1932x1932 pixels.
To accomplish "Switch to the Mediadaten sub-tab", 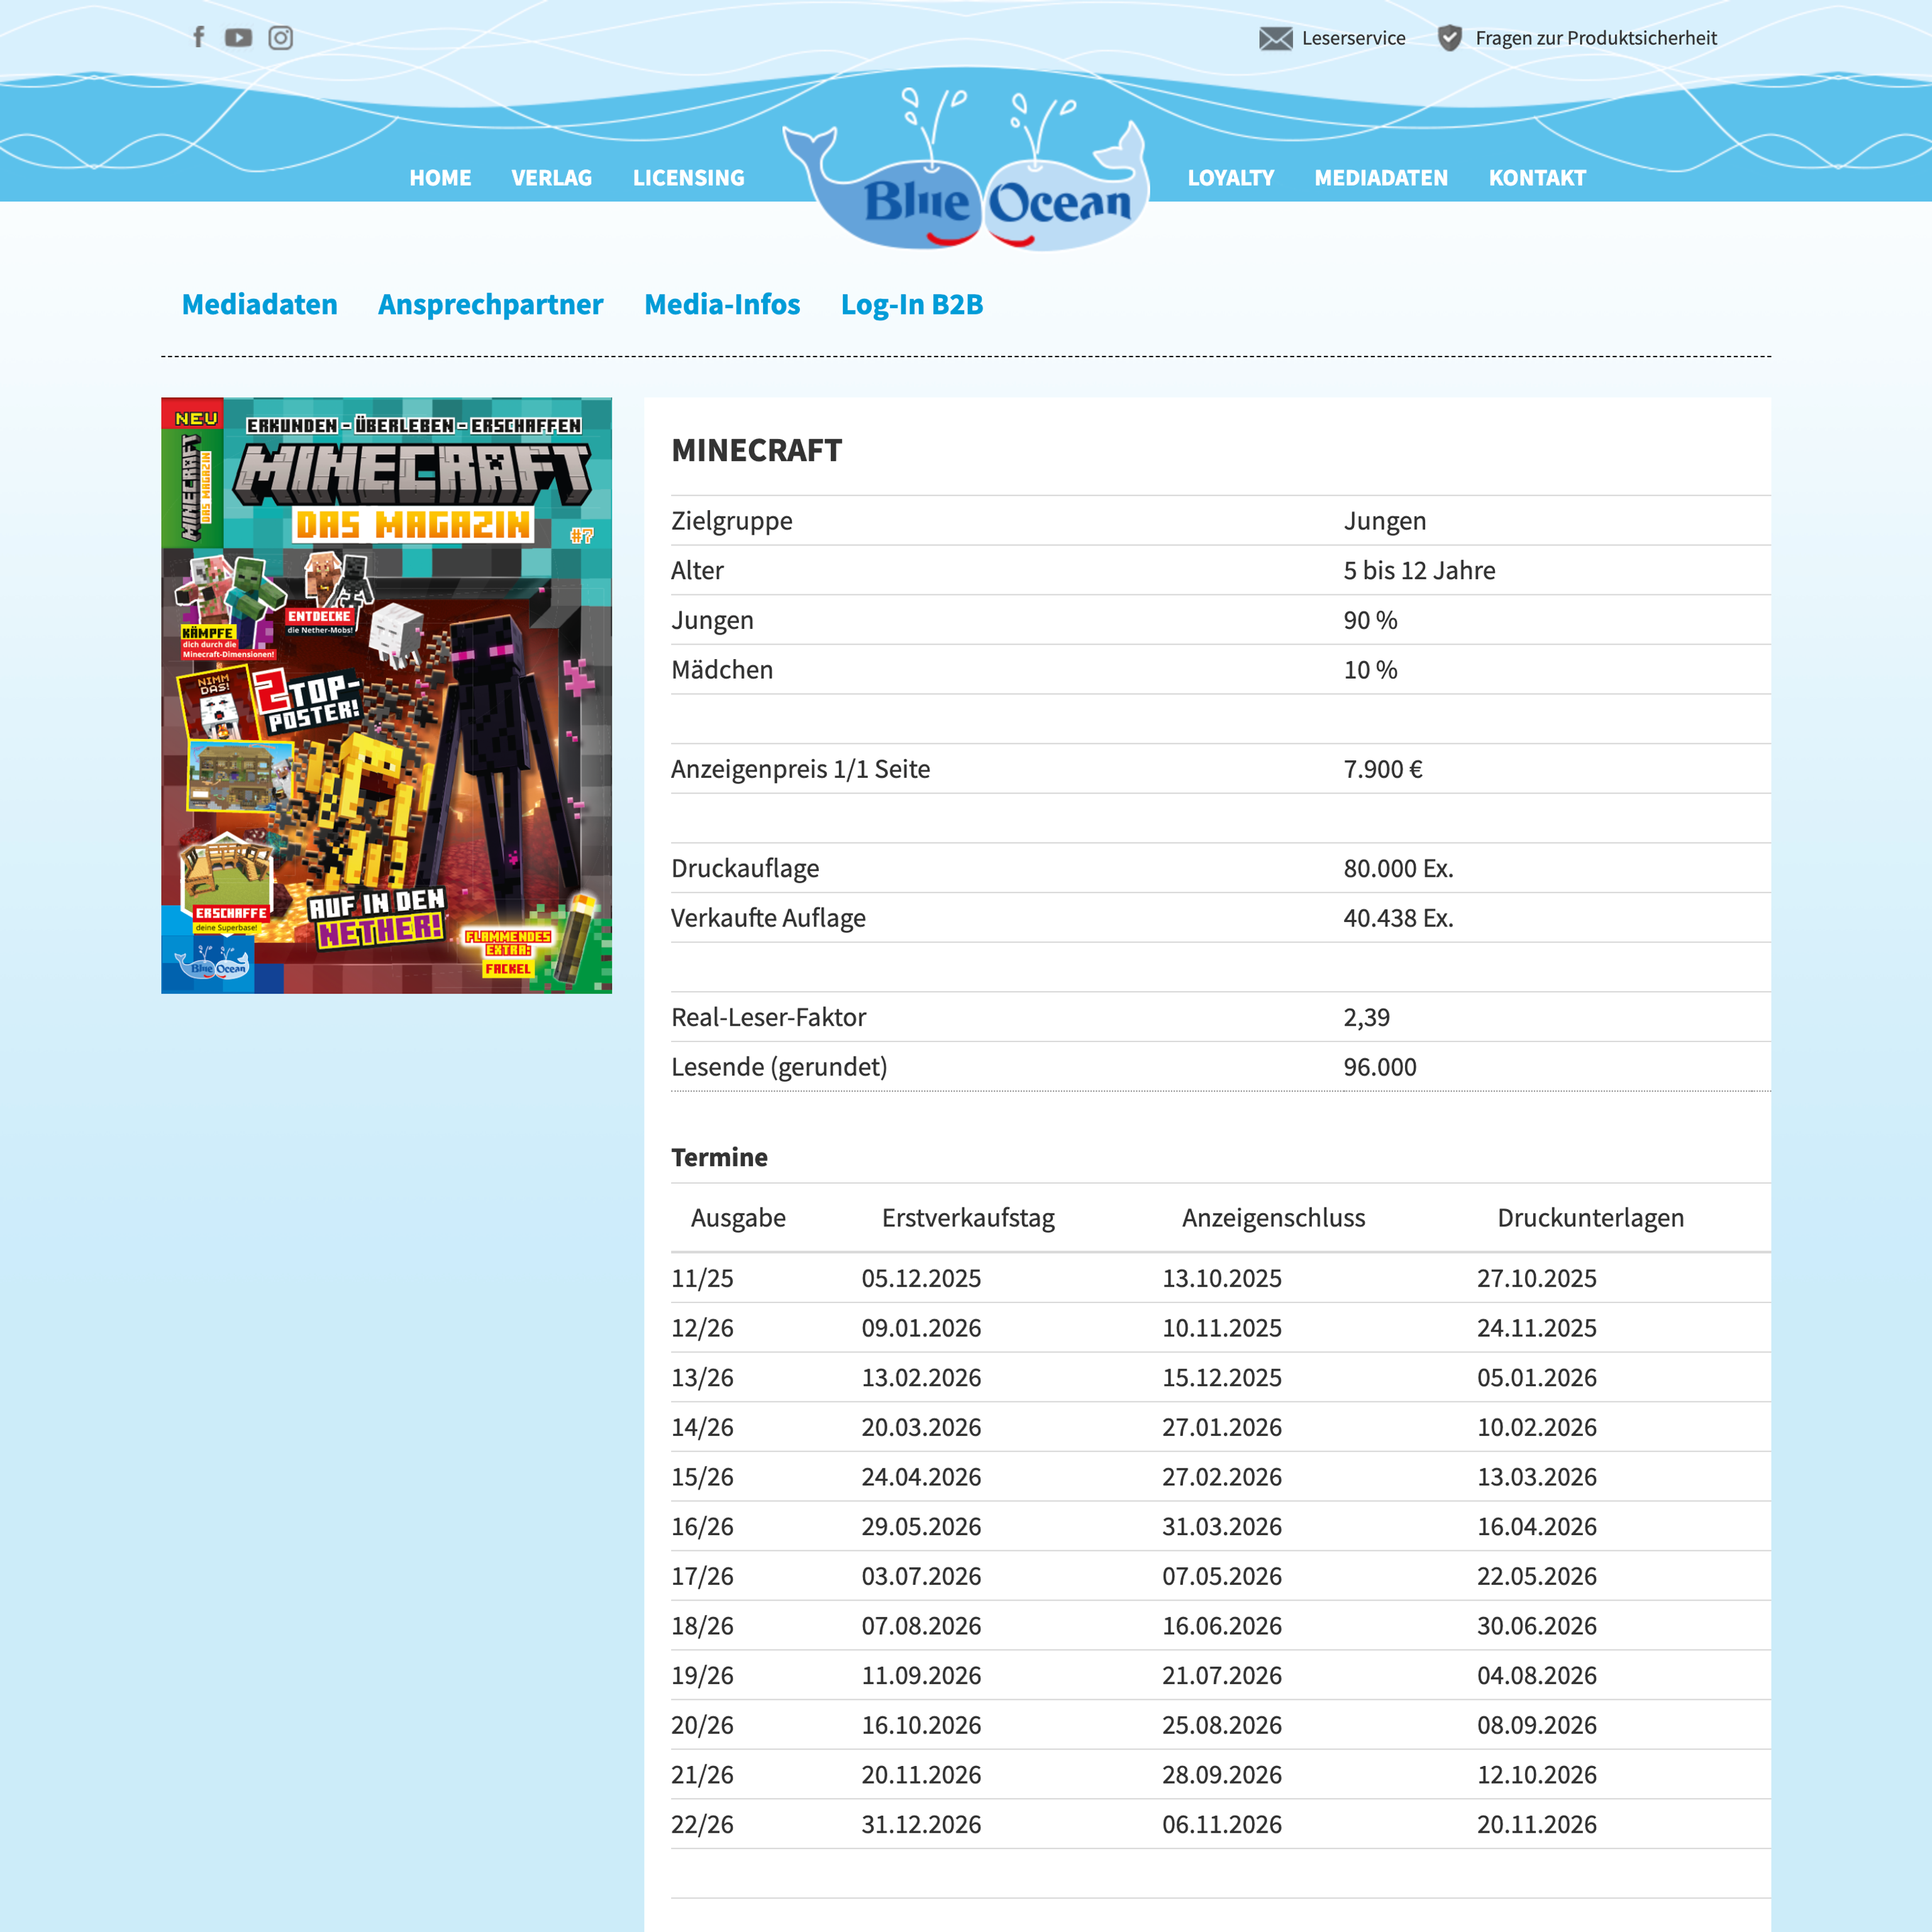I will (x=259, y=304).
